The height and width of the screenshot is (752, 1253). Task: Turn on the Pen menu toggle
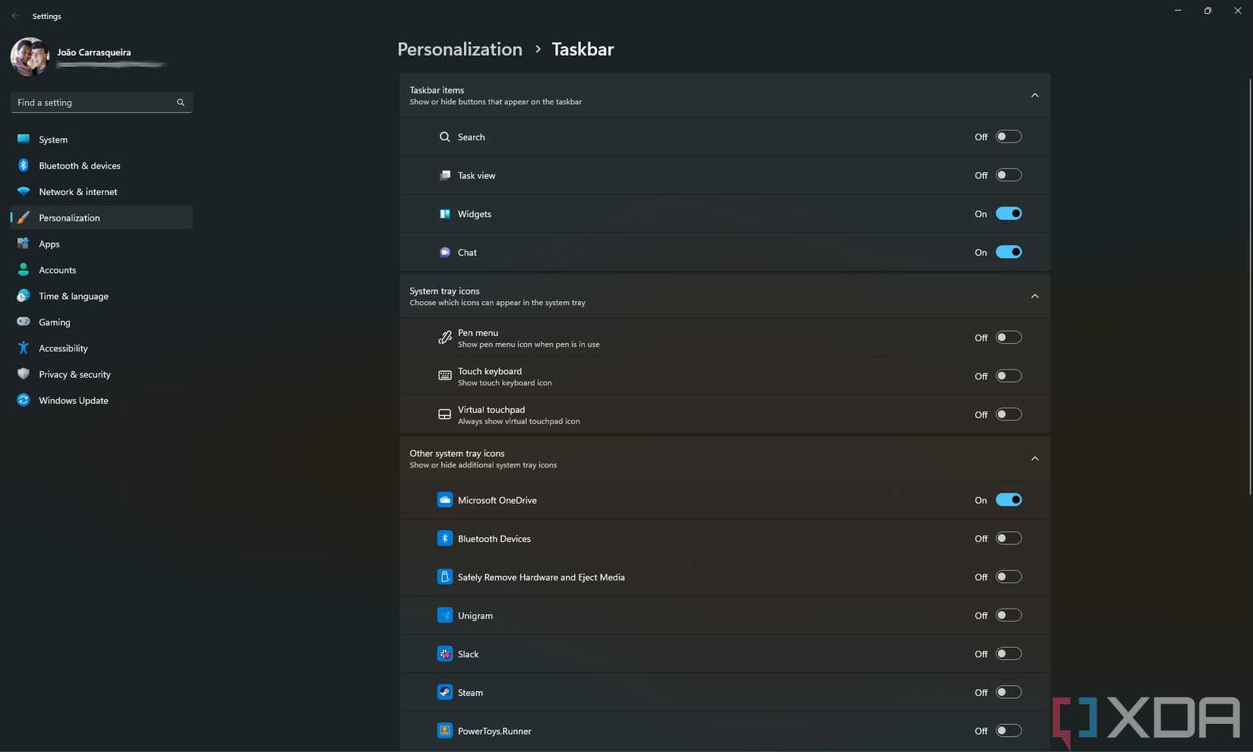click(x=1009, y=338)
